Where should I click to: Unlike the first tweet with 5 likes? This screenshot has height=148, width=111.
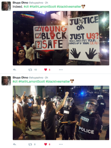46,70
